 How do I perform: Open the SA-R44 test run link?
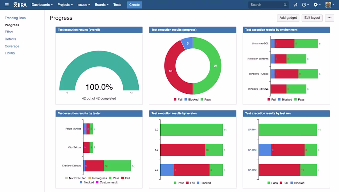pyautogui.click(x=252, y=130)
